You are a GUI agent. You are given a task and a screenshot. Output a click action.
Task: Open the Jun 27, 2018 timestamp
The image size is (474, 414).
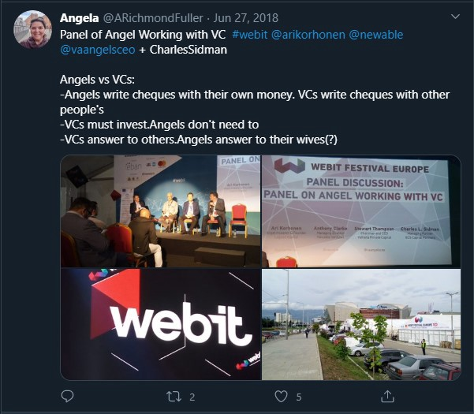tap(246, 18)
